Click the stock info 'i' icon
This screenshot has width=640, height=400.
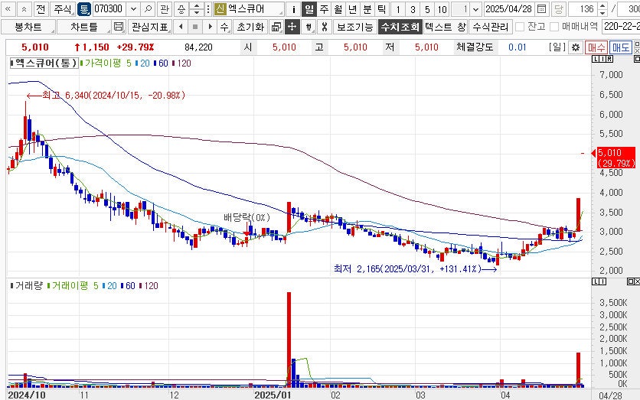pyautogui.click(x=294, y=9)
